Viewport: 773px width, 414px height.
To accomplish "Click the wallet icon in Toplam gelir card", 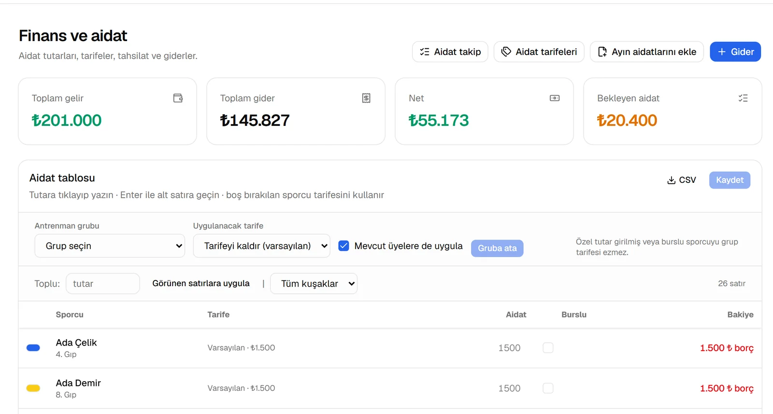I will [x=178, y=98].
